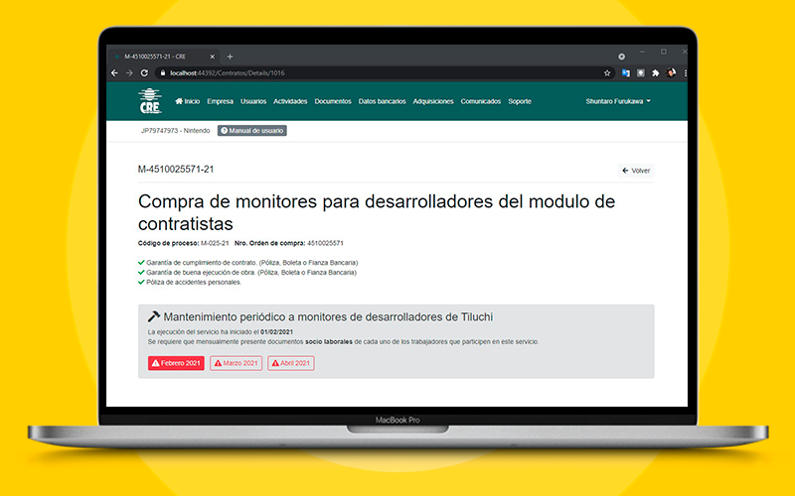This screenshot has width=795, height=496.
Task: Go to Inicio in the navigation bar
Action: [x=188, y=101]
